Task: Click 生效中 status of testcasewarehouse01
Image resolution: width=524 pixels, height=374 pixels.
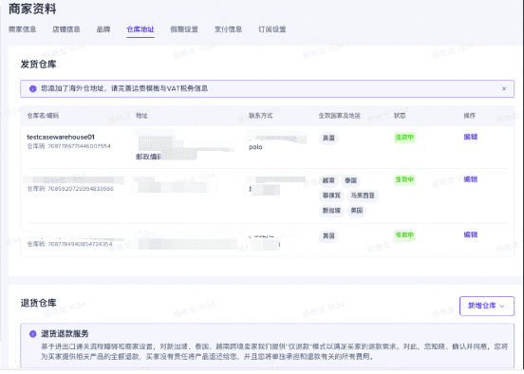Action: click(404, 137)
